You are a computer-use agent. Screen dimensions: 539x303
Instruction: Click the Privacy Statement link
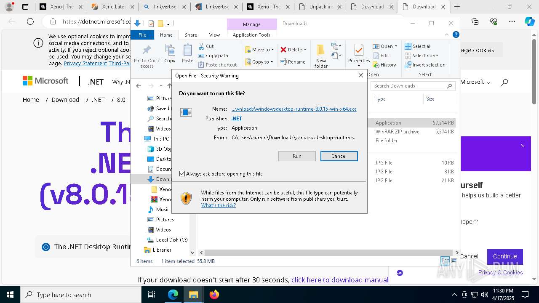click(85, 64)
